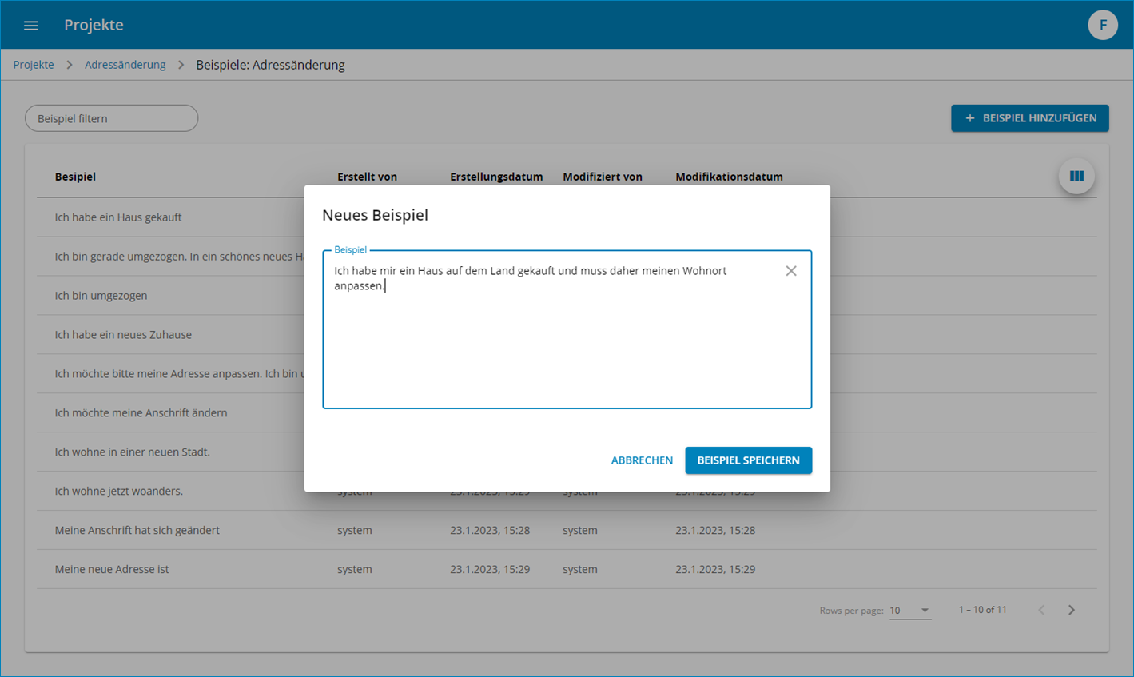The height and width of the screenshot is (677, 1134).
Task: Go to the next page of examples
Action: pyautogui.click(x=1072, y=610)
